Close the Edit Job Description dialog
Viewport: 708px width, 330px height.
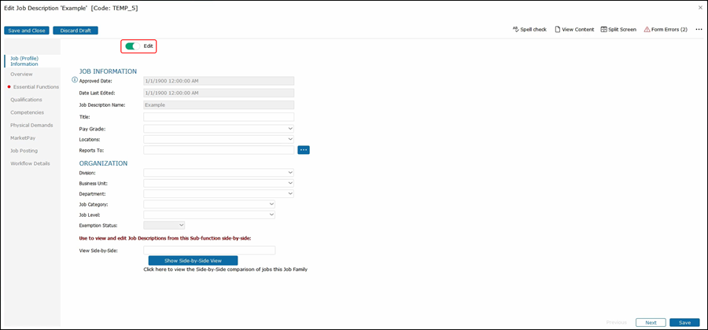[x=700, y=7]
